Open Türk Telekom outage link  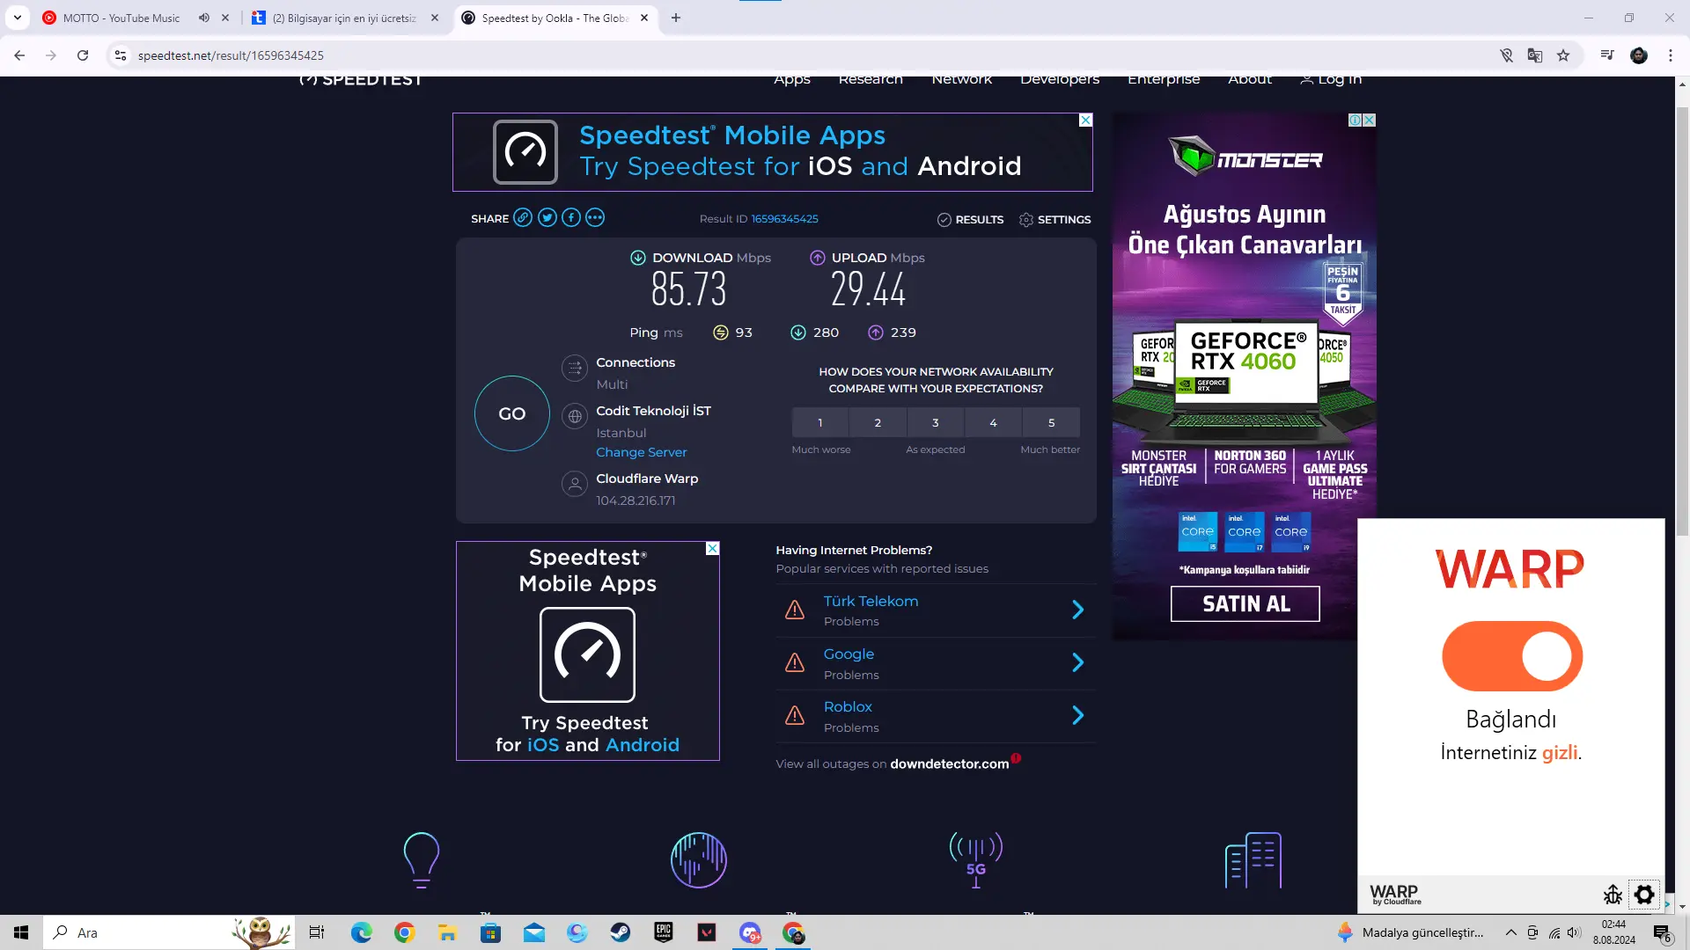(871, 601)
